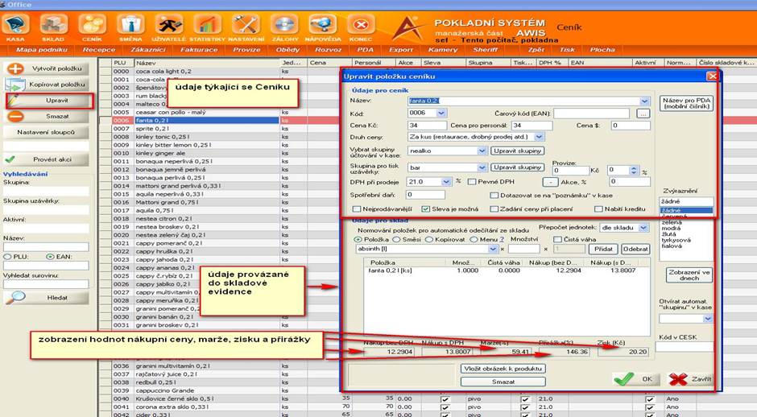
Task: Open the nealko group dropdown
Action: (482, 151)
